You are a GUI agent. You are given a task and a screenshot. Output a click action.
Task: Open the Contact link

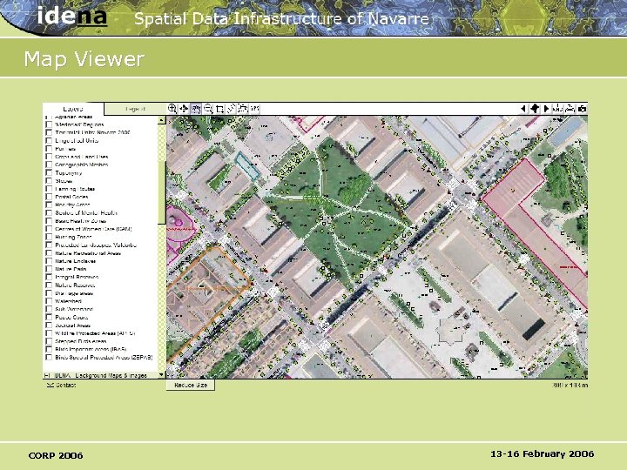pyautogui.click(x=65, y=385)
